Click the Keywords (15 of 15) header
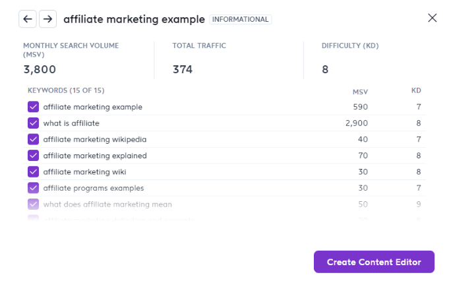 click(x=66, y=90)
